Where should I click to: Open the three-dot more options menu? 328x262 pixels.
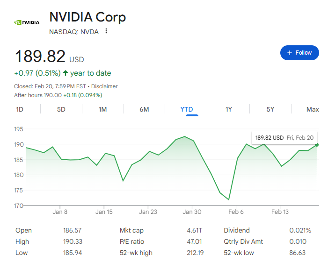(106, 31)
